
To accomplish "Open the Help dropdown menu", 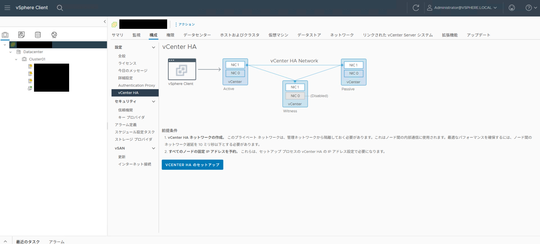I will pos(531,8).
